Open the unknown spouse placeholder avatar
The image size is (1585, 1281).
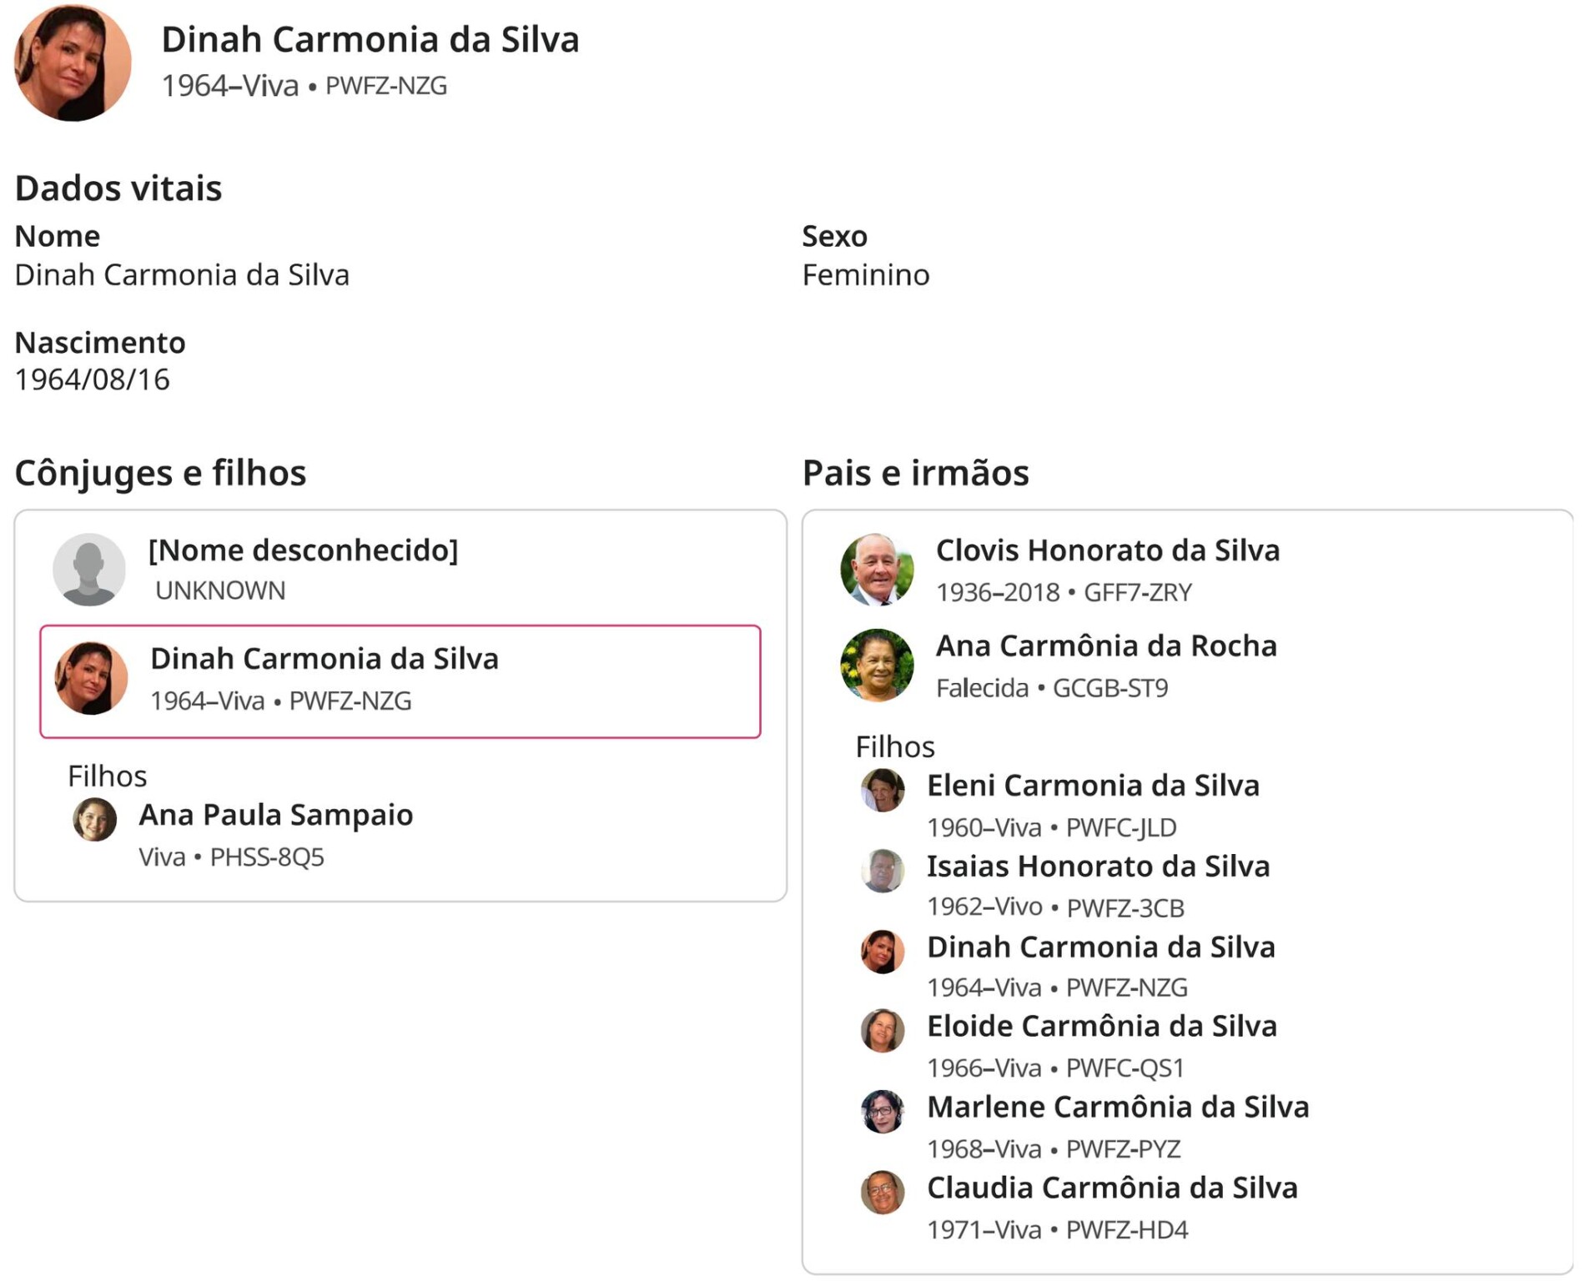pos(89,570)
